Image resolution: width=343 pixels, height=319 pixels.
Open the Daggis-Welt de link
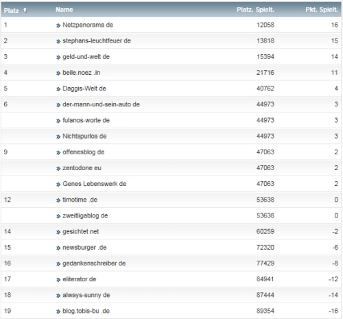coord(84,88)
